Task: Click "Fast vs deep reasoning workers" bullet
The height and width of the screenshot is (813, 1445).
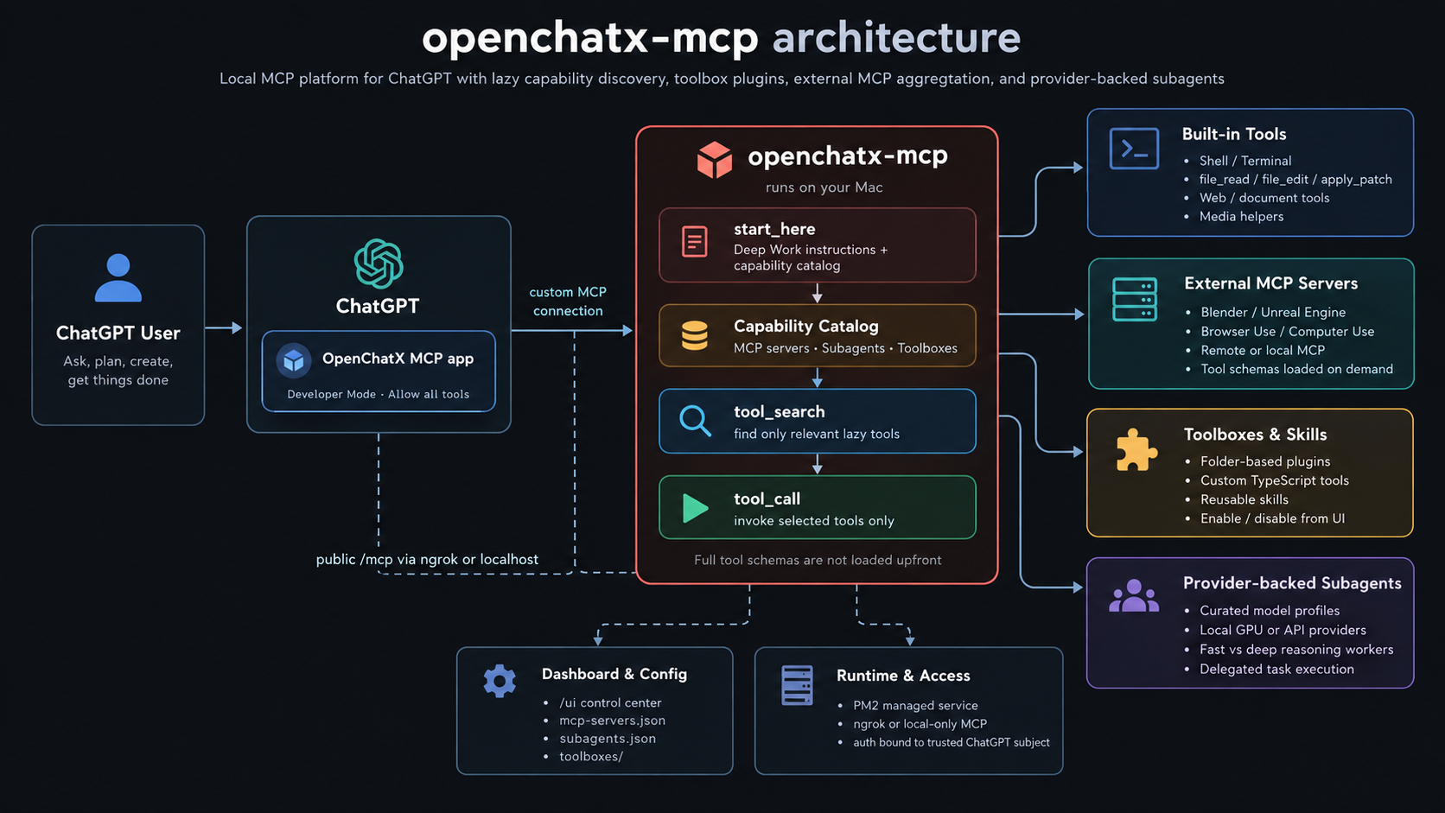Action: click(x=1296, y=650)
